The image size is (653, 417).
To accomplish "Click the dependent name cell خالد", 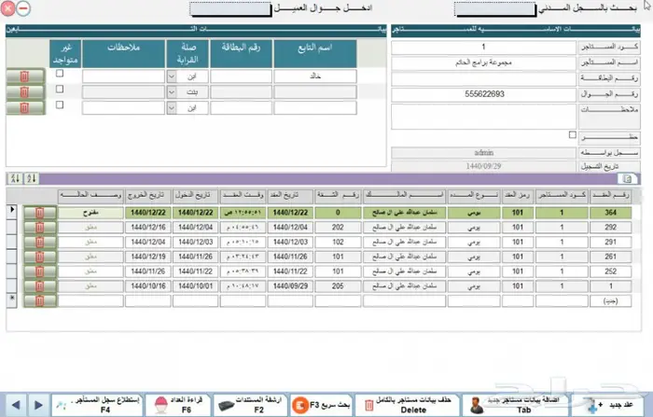I will click(x=315, y=76).
